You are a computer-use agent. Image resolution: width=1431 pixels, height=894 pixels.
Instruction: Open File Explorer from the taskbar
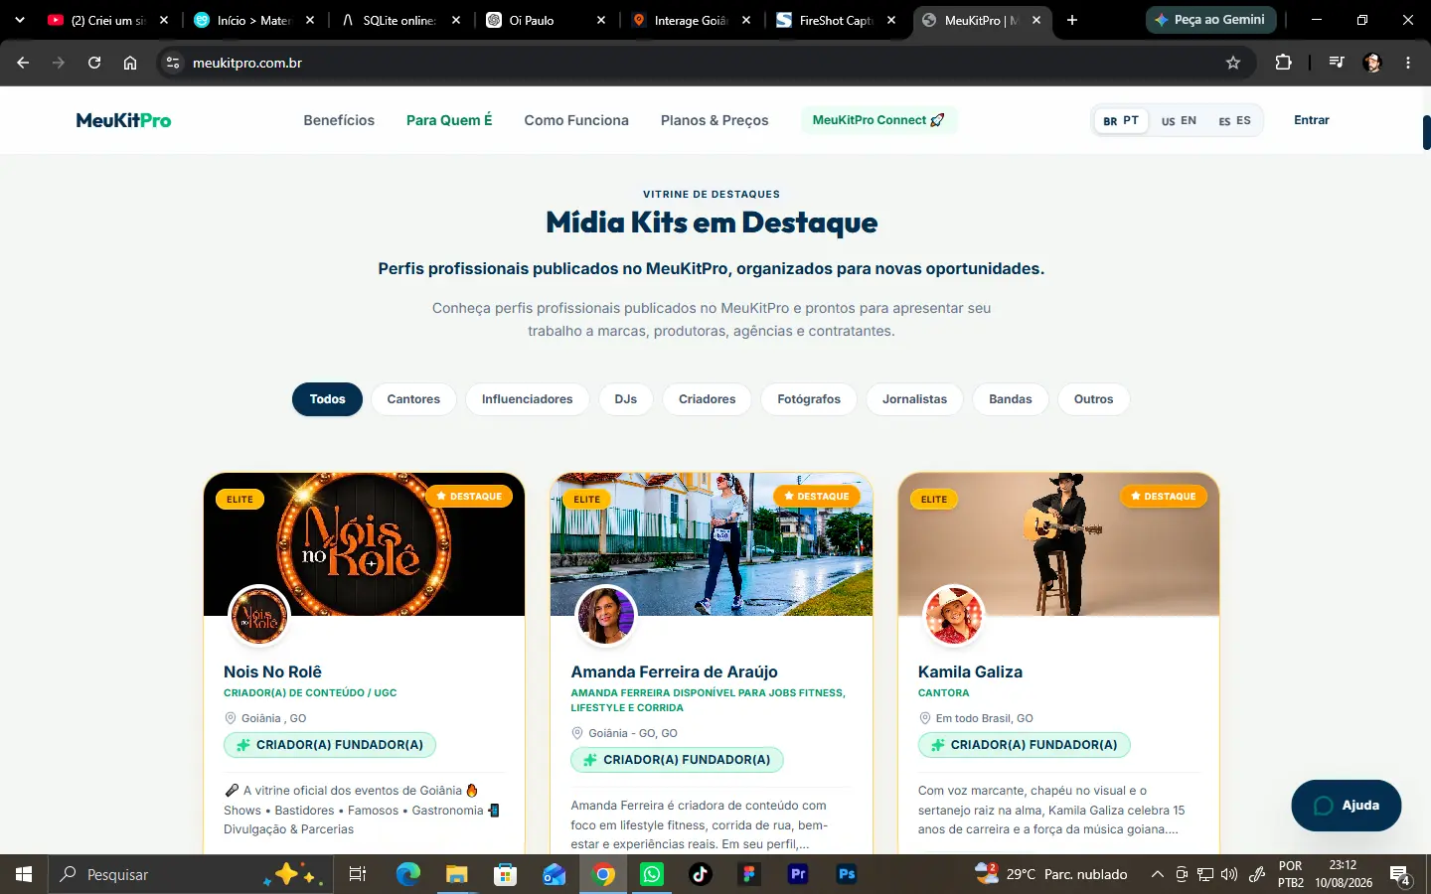point(456,874)
